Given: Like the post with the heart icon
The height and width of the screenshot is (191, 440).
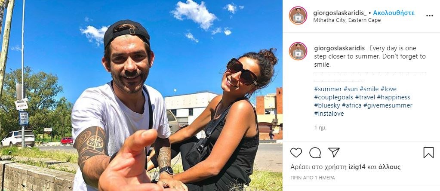Looking at the screenshot, I should (x=296, y=153).
